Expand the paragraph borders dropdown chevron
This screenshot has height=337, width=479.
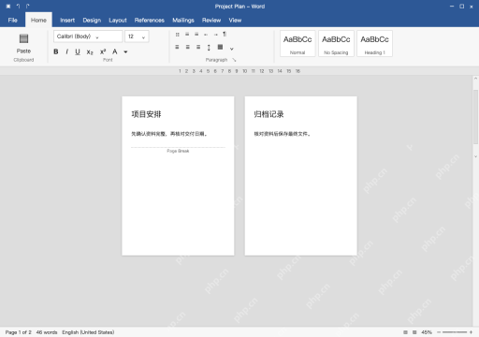tap(232, 49)
